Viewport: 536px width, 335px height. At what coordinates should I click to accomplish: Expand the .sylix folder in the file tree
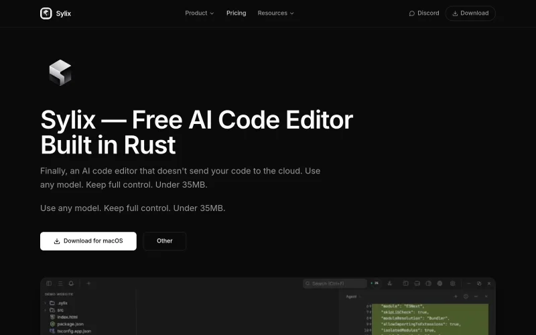56,303
